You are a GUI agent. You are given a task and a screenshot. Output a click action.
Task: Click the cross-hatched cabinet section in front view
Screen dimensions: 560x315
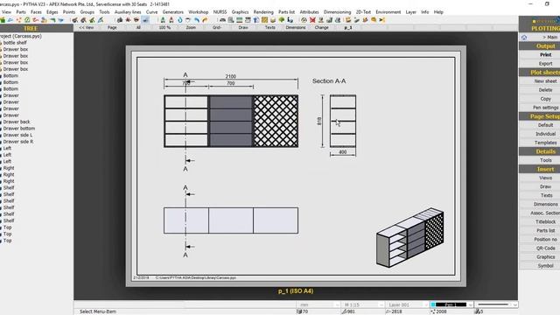pyautogui.click(x=276, y=121)
